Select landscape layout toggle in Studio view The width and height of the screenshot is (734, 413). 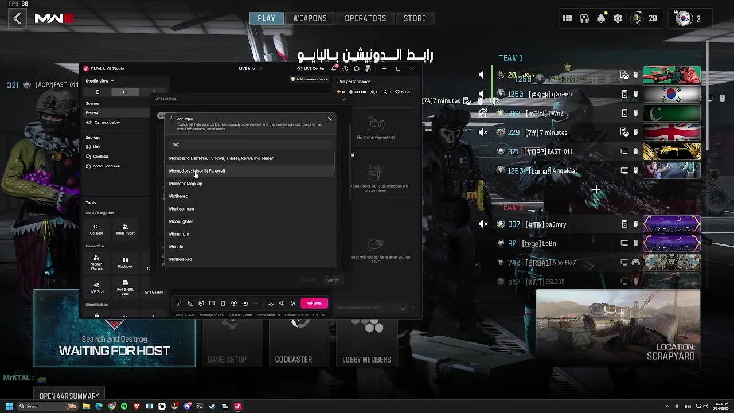[125, 92]
